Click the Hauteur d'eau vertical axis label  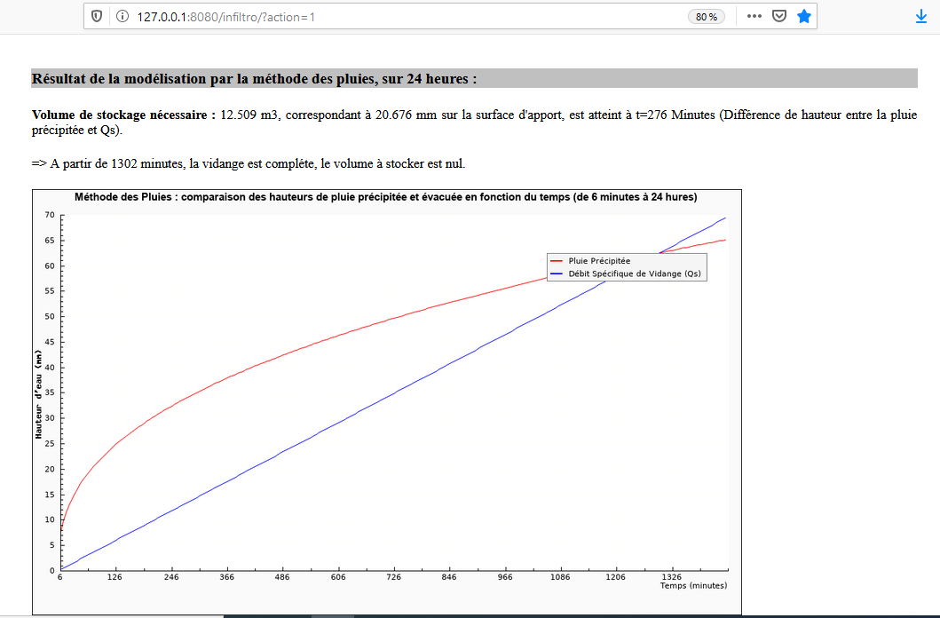(38, 394)
